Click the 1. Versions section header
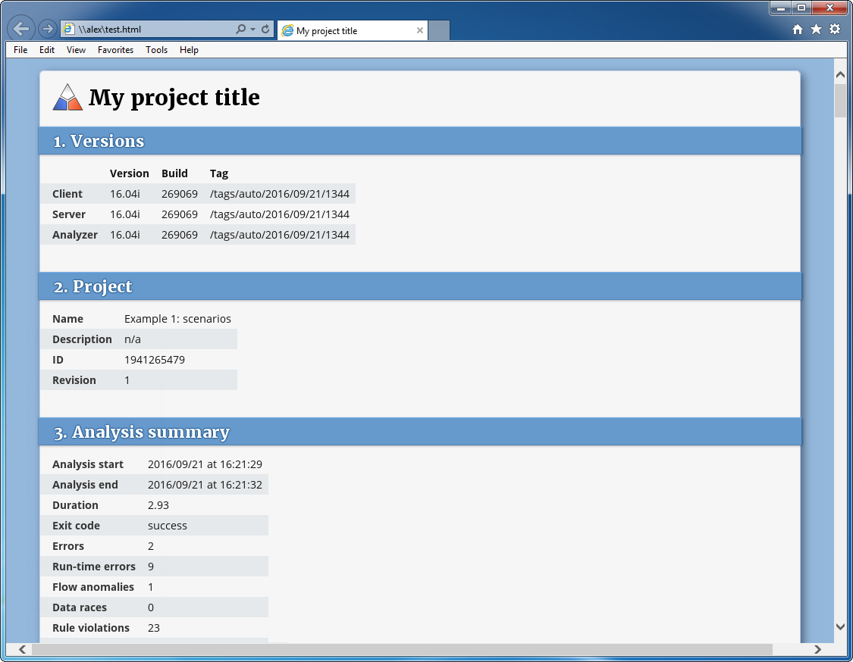853x662 pixels. point(420,141)
